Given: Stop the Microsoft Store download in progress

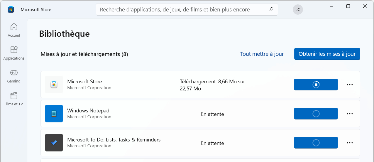Looking at the screenshot, I should tap(316, 85).
